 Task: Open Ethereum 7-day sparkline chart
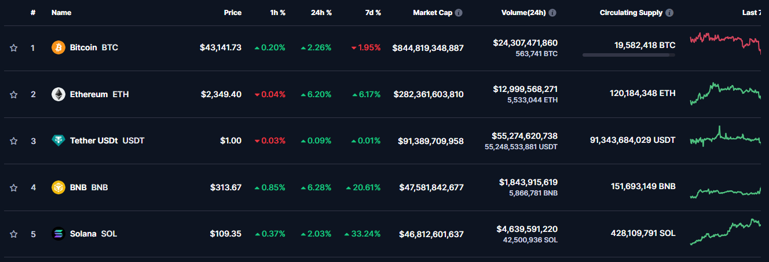click(726, 94)
